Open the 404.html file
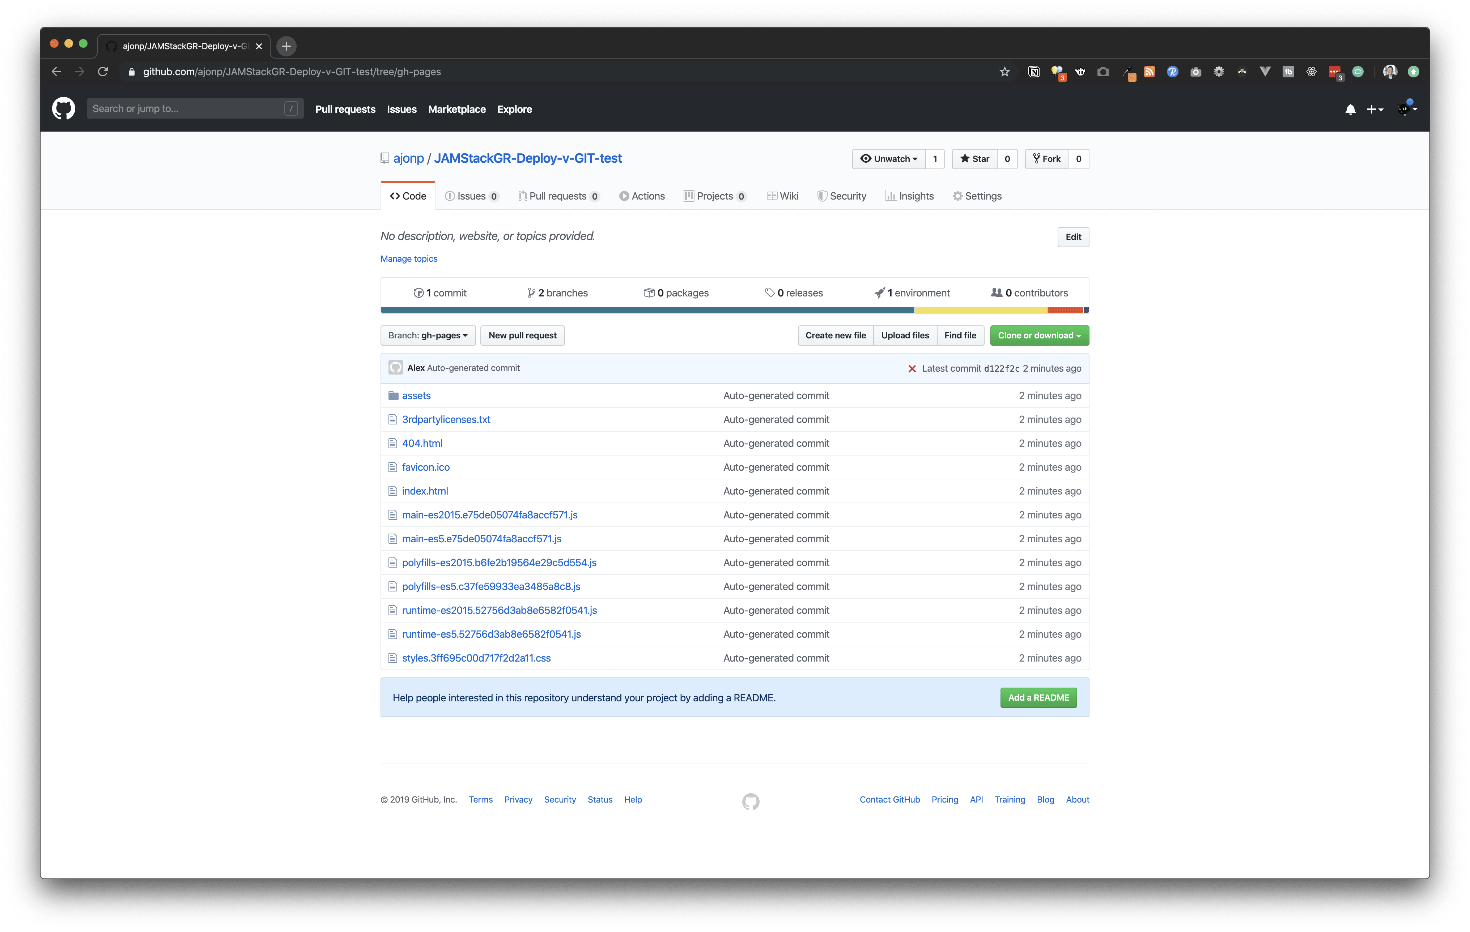The height and width of the screenshot is (932, 1470). point(422,444)
